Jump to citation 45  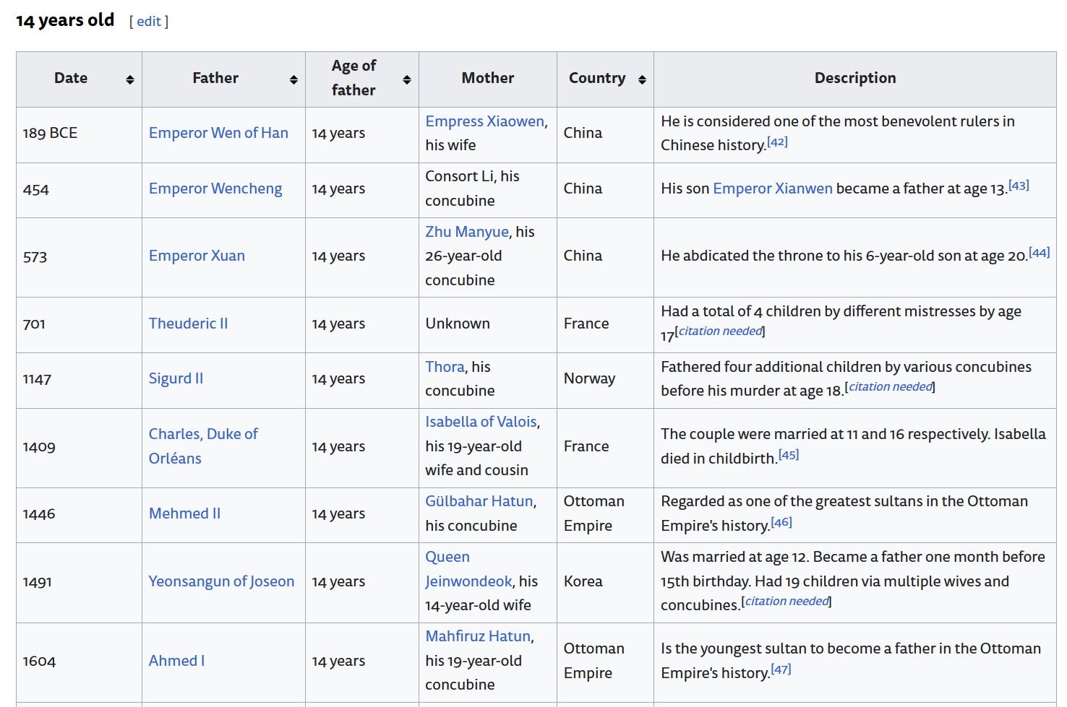click(789, 455)
